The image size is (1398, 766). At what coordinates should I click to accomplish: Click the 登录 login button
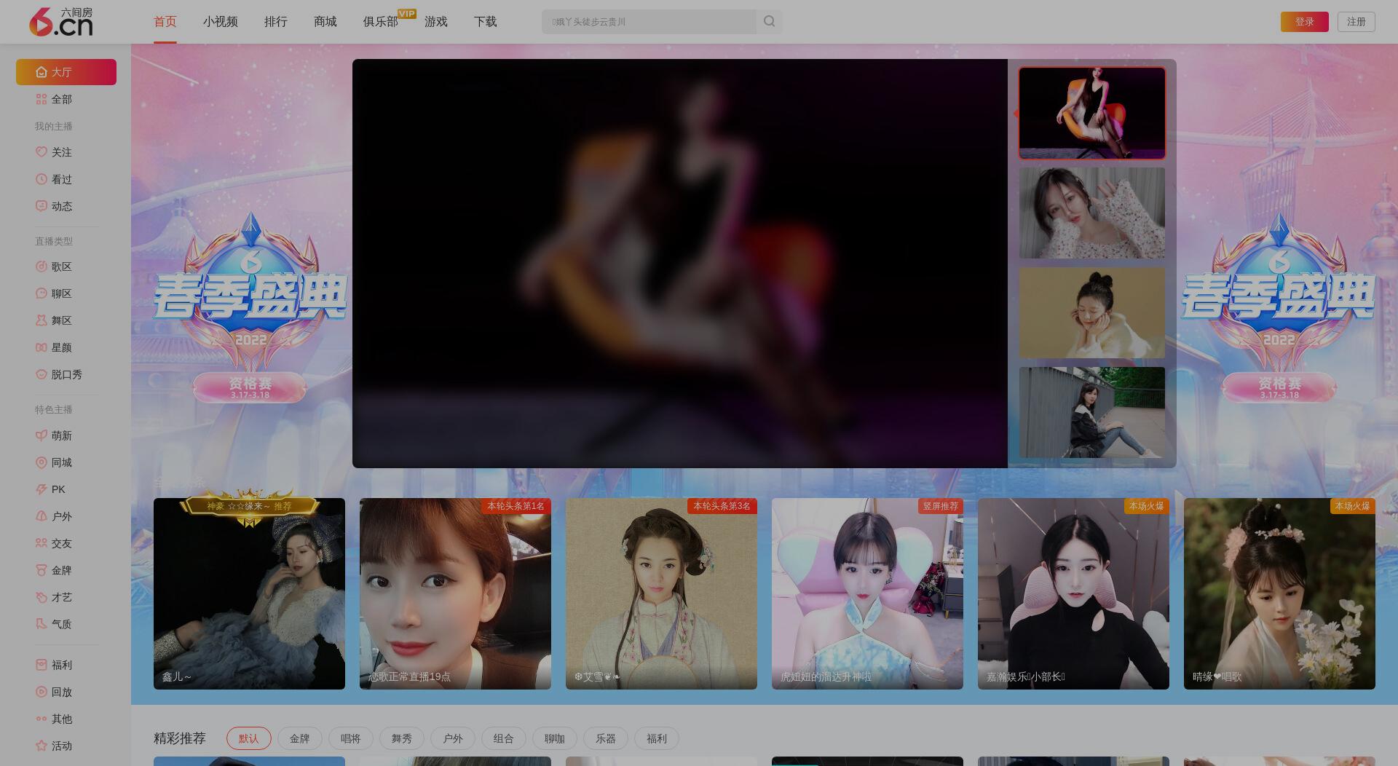[1305, 22]
